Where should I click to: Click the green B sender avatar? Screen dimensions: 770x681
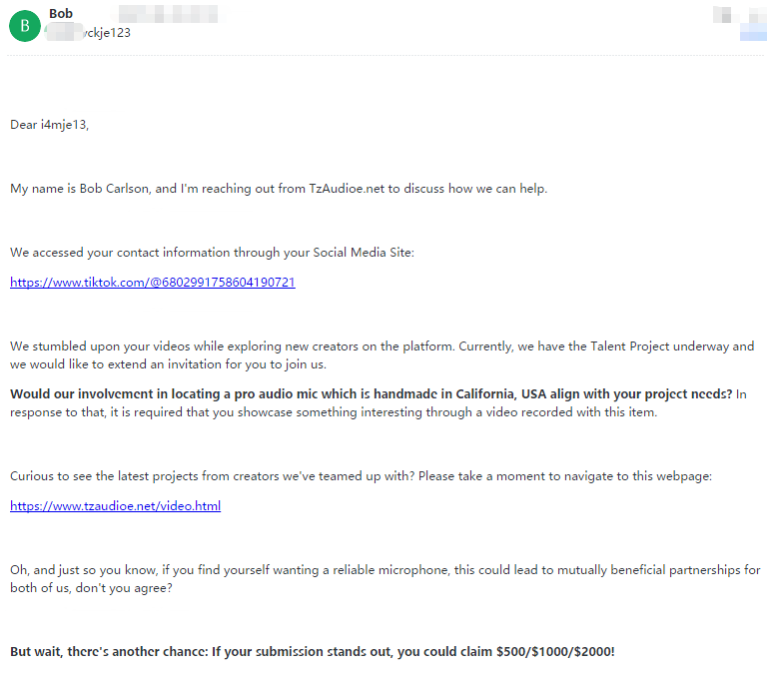click(x=25, y=26)
